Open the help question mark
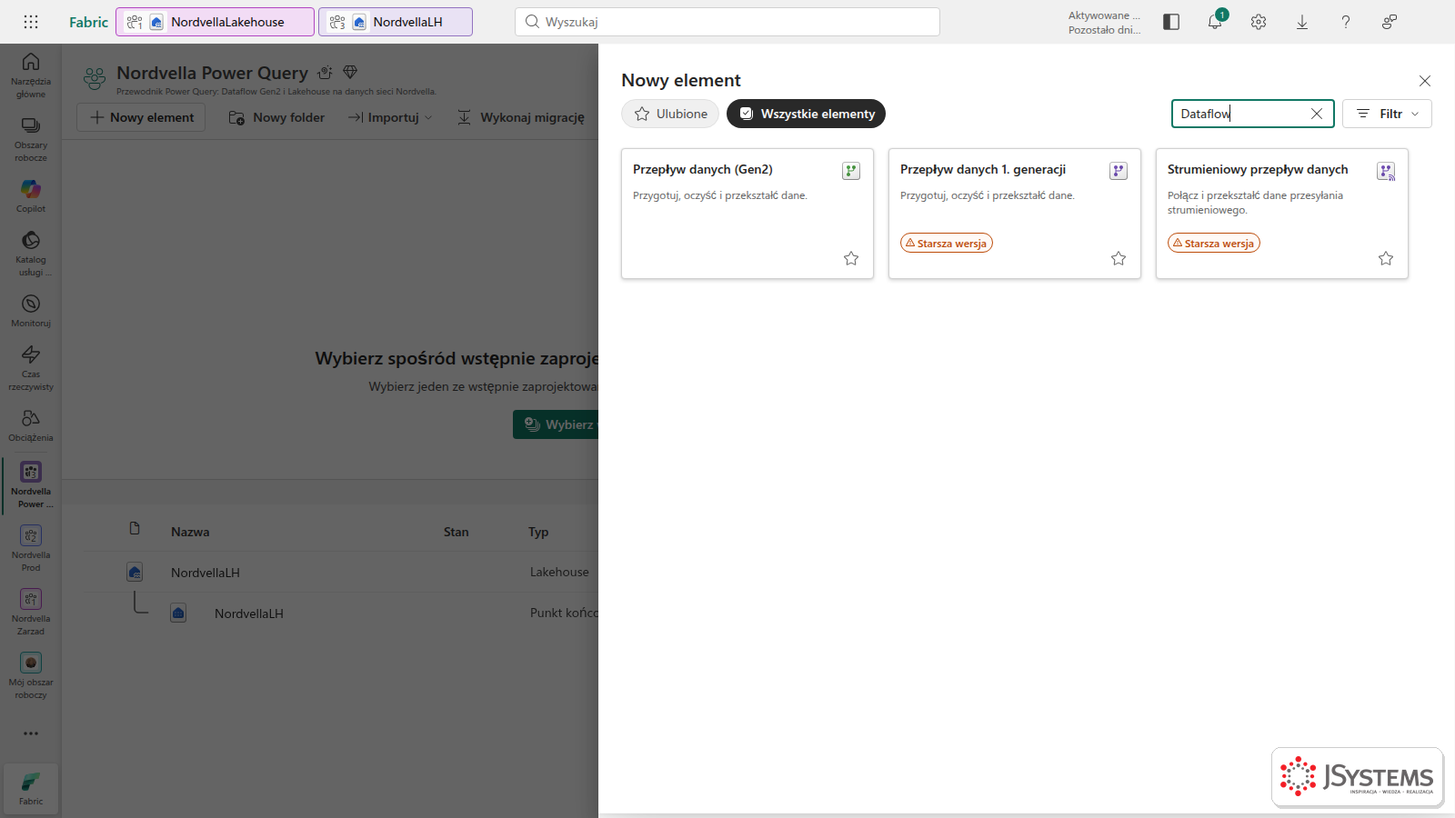Screen dimensions: 1455x818 pyautogui.click(x=1346, y=22)
